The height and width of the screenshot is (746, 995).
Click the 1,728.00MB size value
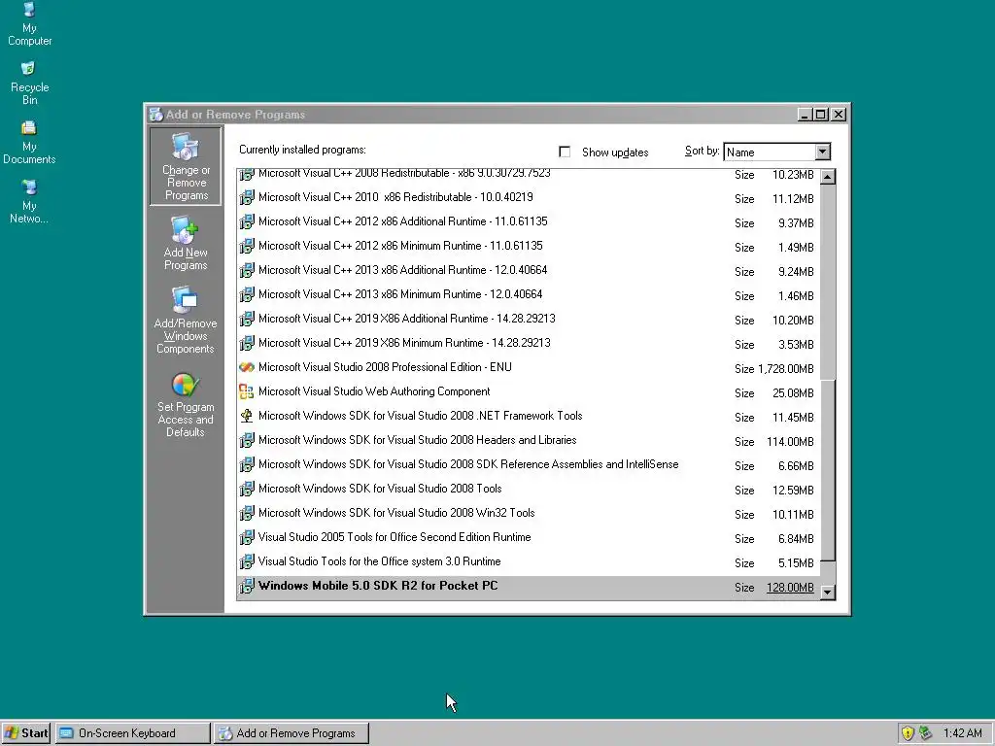coord(785,369)
